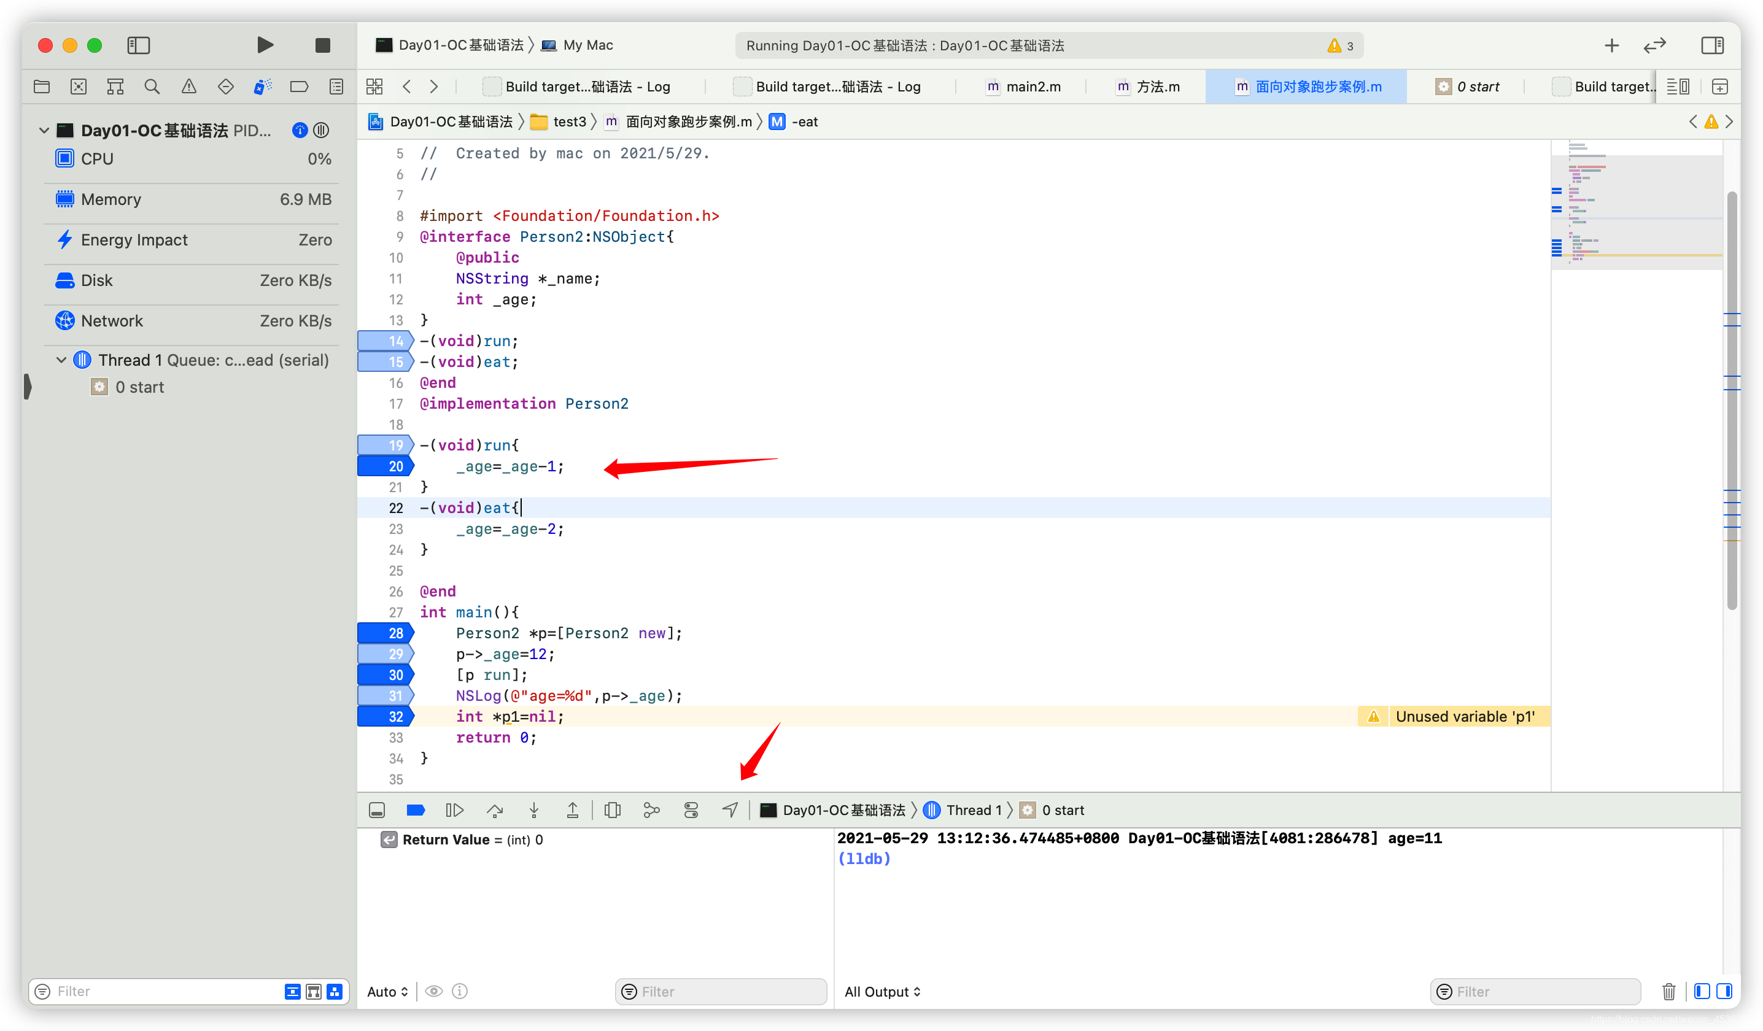This screenshot has width=1763, height=1031.
Task: Click the Simulate Location arrow icon
Action: coord(730,810)
